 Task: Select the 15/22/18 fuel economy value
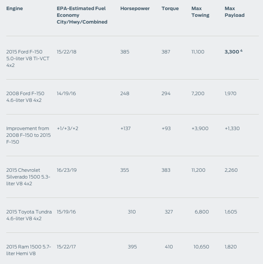click(66, 52)
